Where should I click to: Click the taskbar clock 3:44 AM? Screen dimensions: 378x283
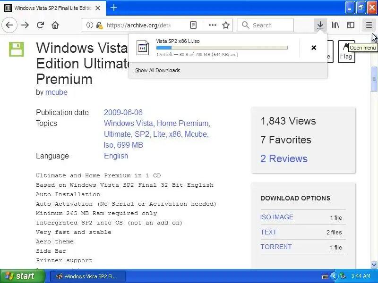click(361, 276)
